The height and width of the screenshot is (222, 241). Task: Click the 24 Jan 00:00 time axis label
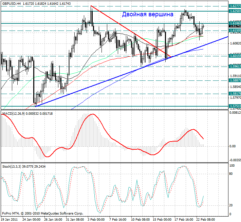pyautogui.click(x=31, y=219)
